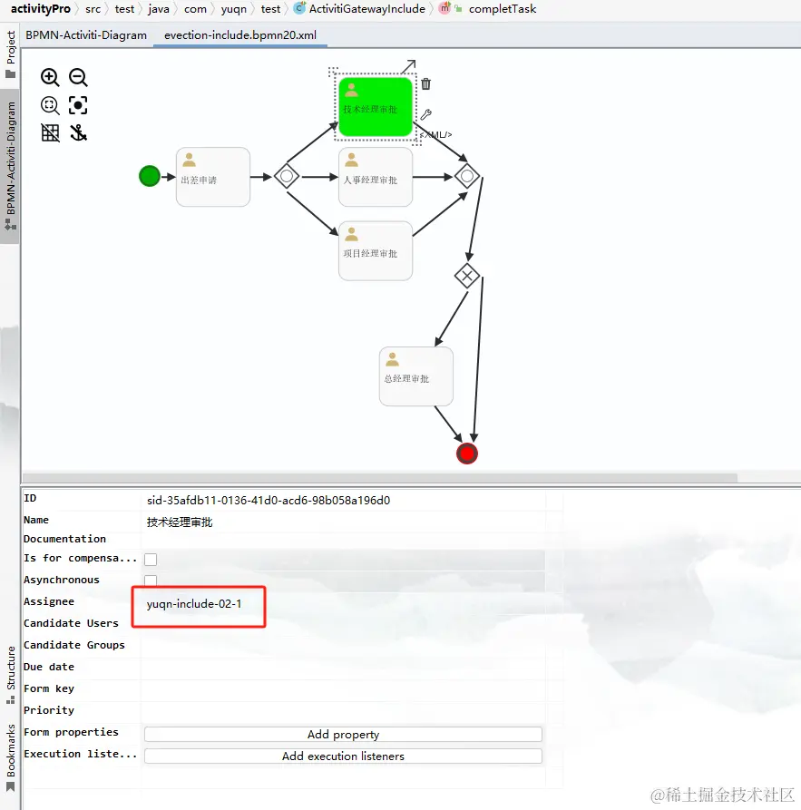801x810 pixels.
Task: Click the fit-to-center focus icon
Action: tap(78, 105)
